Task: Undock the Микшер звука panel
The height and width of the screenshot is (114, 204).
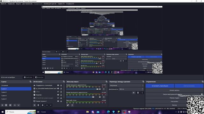Action: [x=106, y=82]
